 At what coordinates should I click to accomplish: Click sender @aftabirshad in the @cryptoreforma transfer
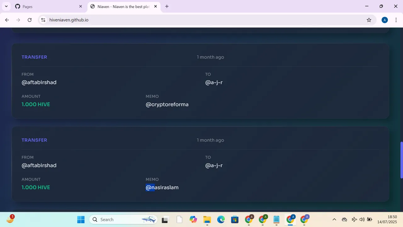click(x=39, y=82)
